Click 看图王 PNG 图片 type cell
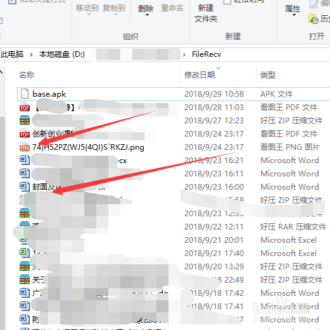The width and height of the screenshot is (330, 330). [290, 147]
